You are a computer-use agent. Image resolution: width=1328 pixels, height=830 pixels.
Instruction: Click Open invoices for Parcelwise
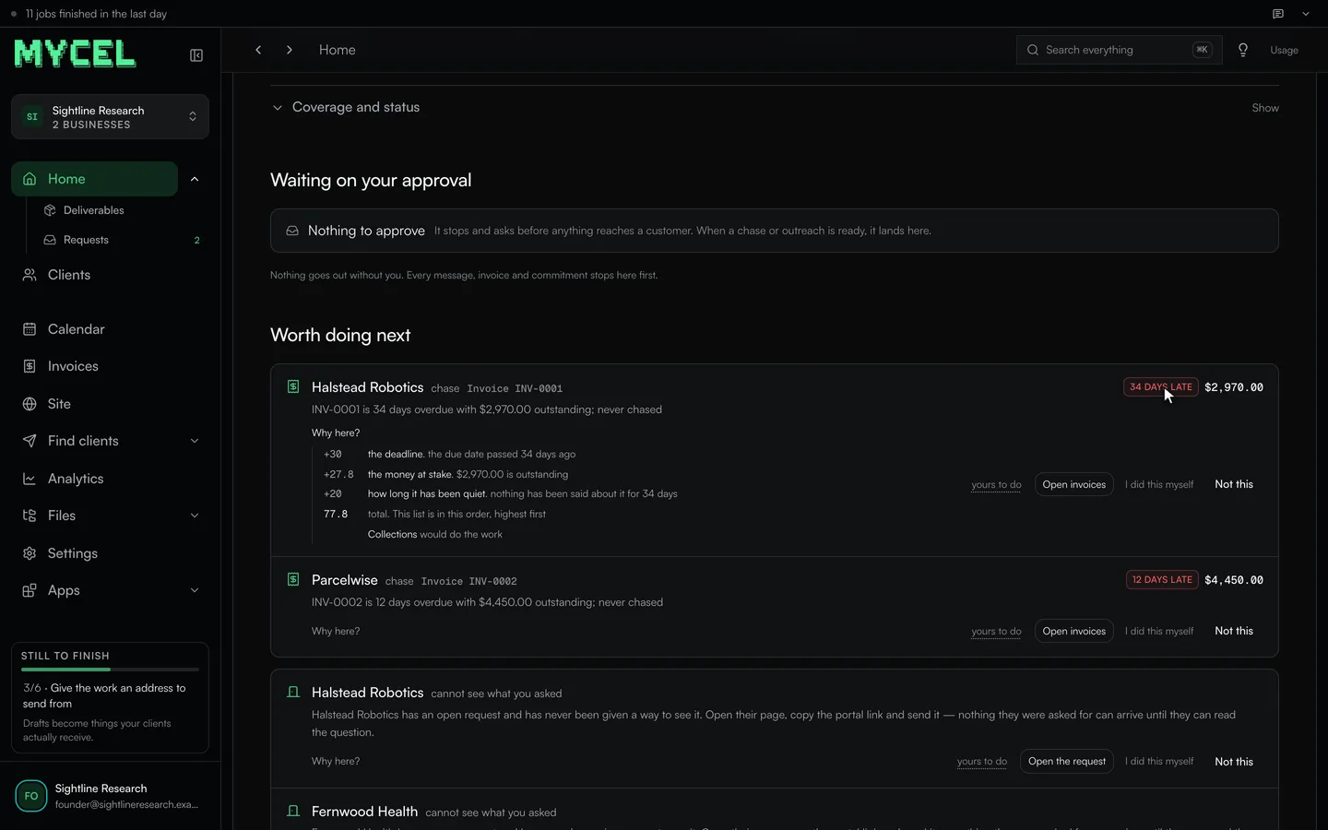(1073, 631)
